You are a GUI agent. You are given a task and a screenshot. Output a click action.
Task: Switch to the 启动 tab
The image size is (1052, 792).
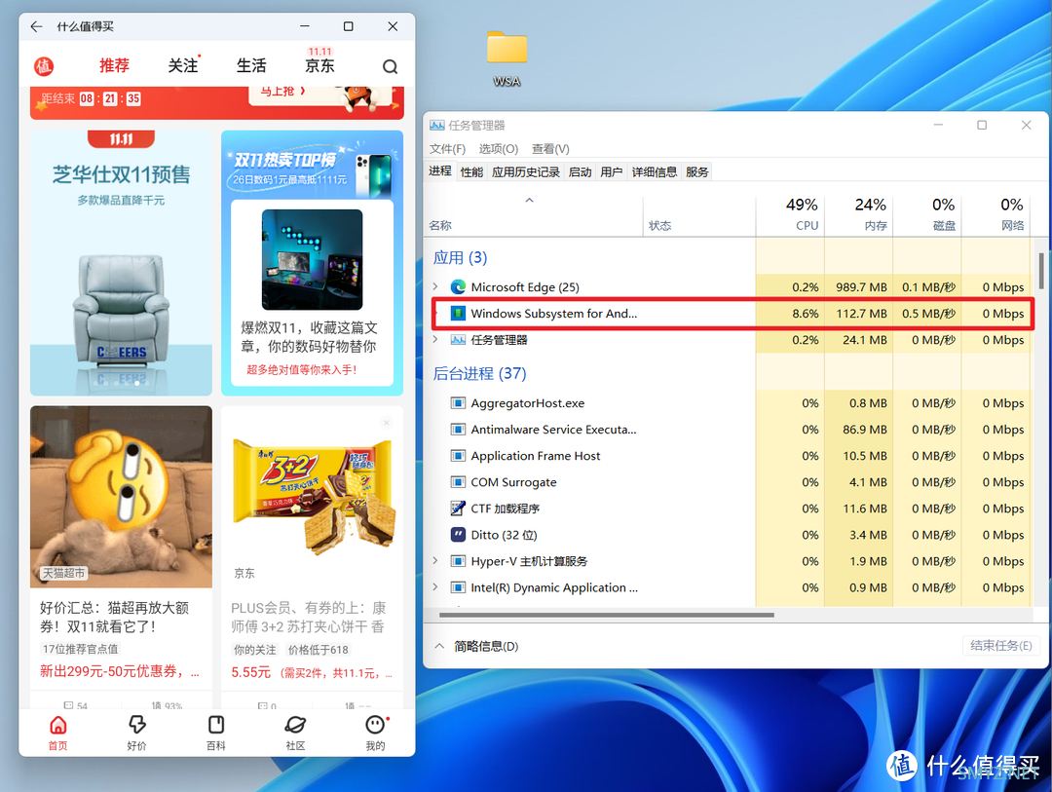(580, 172)
